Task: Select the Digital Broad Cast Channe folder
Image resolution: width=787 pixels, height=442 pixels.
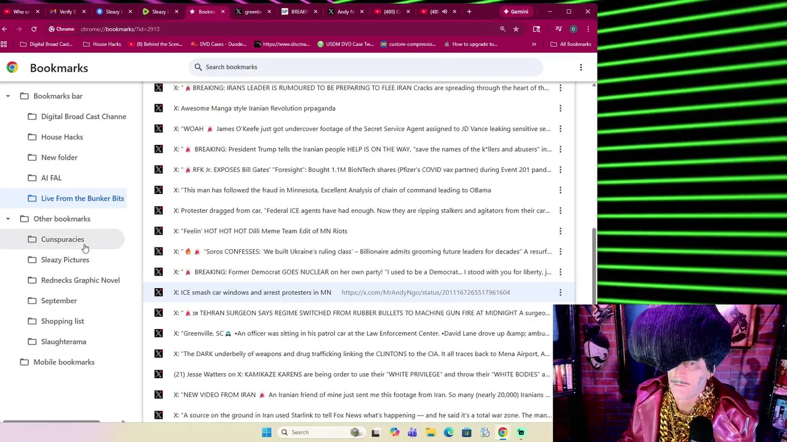Action: [77, 117]
